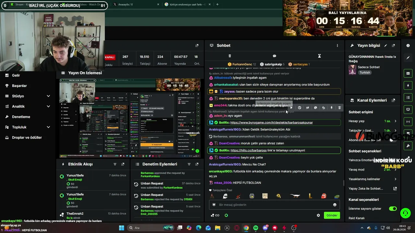Screen dimensions: 415x233
Task: Open Discord from the taskbar
Action: [265, 228]
